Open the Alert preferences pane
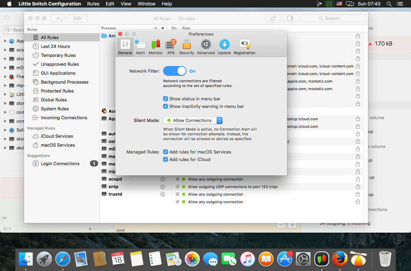This screenshot has width=411, height=271. (x=140, y=47)
